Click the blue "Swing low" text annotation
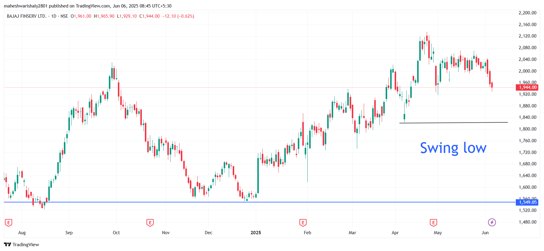Screen dimensions: 544x251 point(453,148)
